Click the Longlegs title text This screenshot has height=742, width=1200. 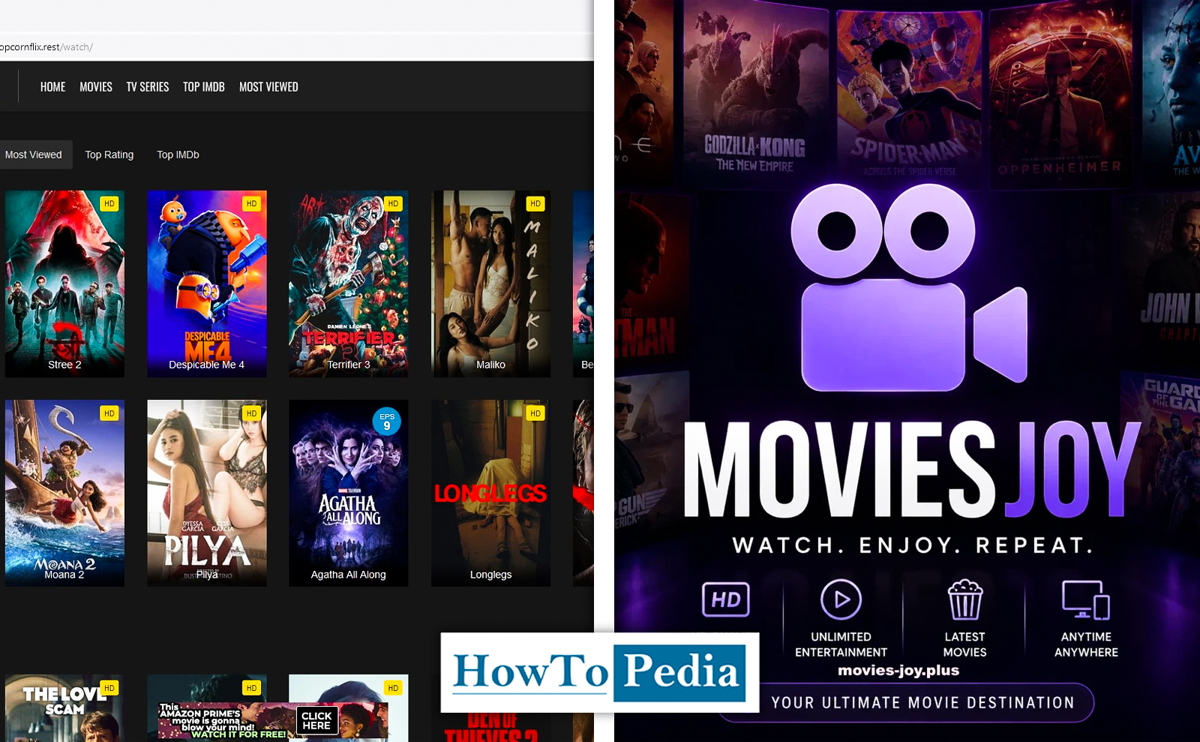(490, 575)
